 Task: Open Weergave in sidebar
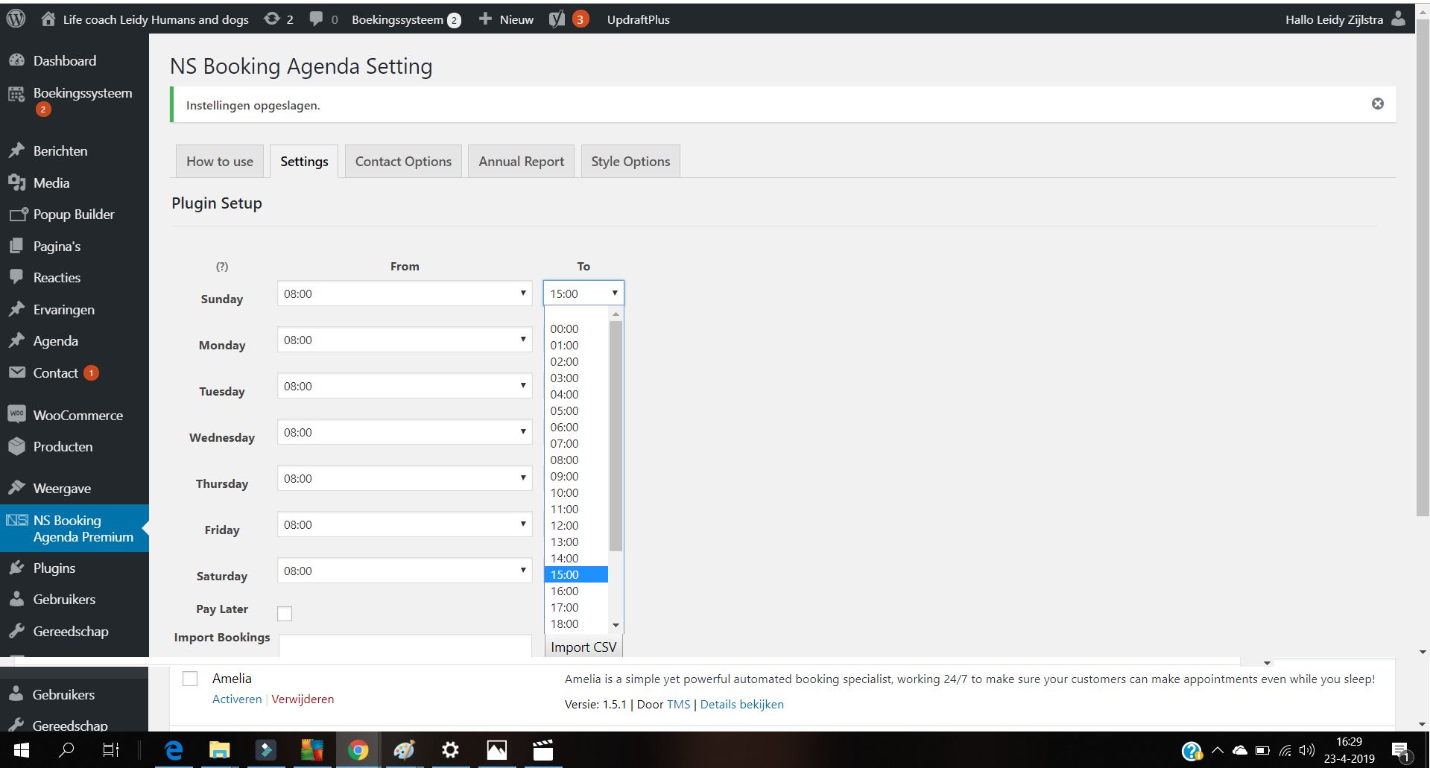click(63, 489)
